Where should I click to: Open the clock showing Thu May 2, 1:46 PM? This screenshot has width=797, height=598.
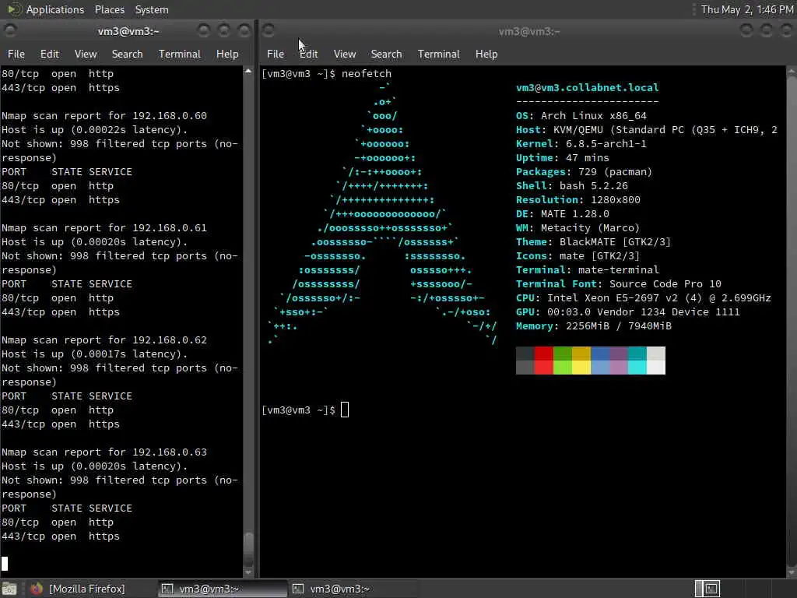point(746,9)
